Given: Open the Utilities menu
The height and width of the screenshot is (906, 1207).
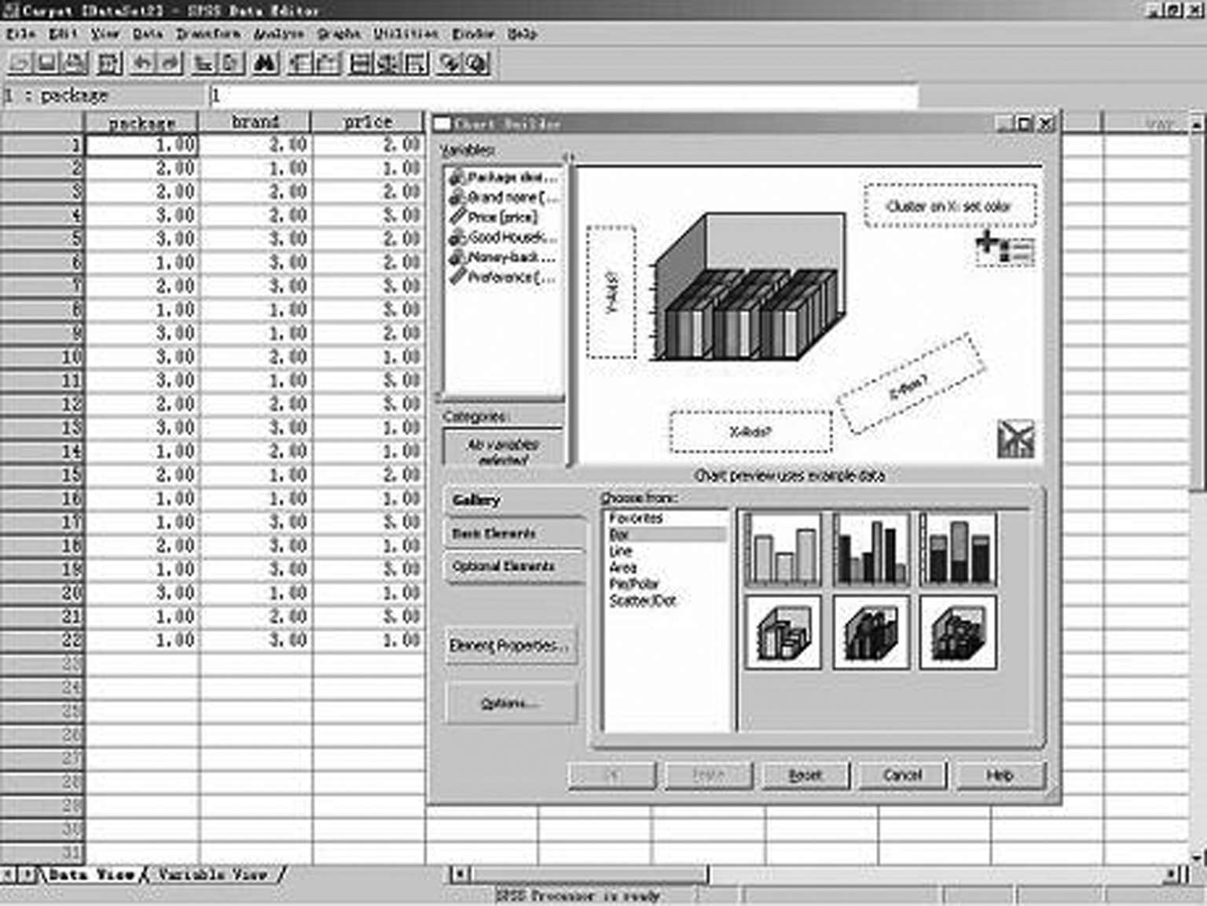Looking at the screenshot, I should pyautogui.click(x=406, y=34).
